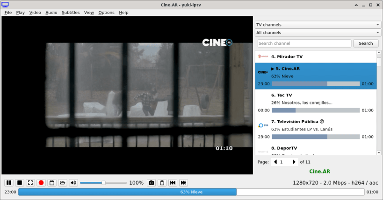The height and width of the screenshot is (200, 383).
Task: Click the 63% Estudiantes LP vs. Lanús text
Action: coord(302,129)
